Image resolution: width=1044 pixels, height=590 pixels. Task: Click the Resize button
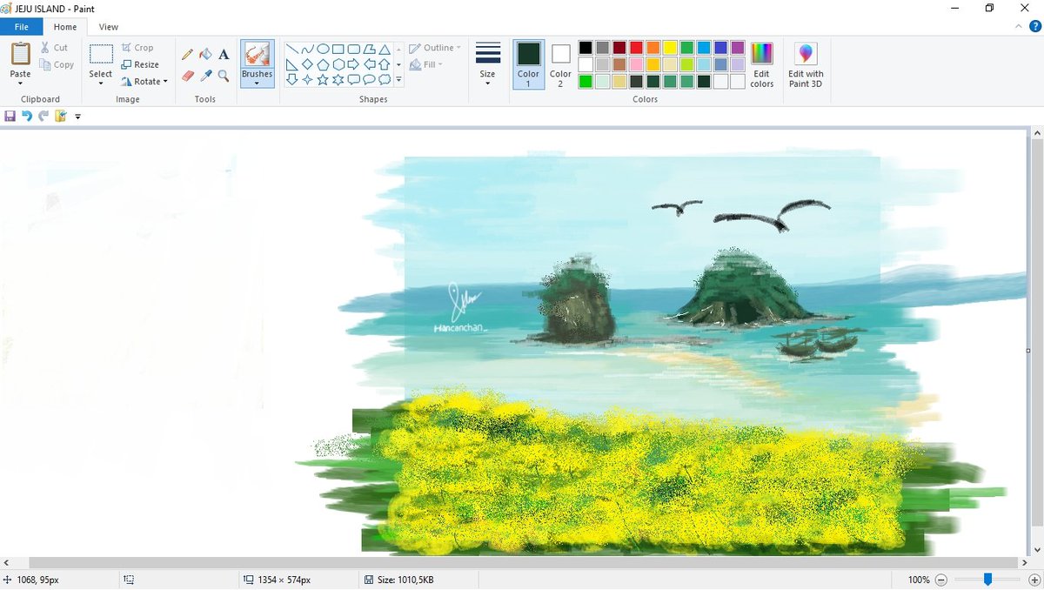[140, 64]
